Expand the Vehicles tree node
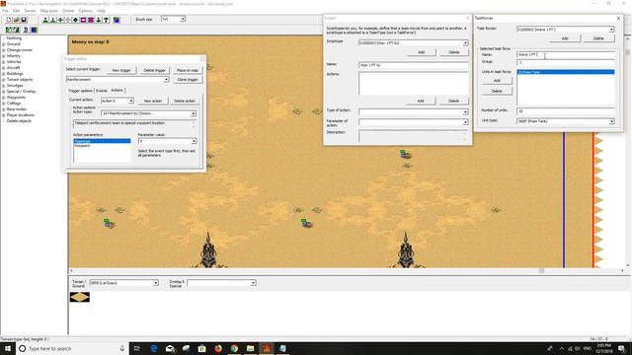632x355 pixels. coord(4,62)
